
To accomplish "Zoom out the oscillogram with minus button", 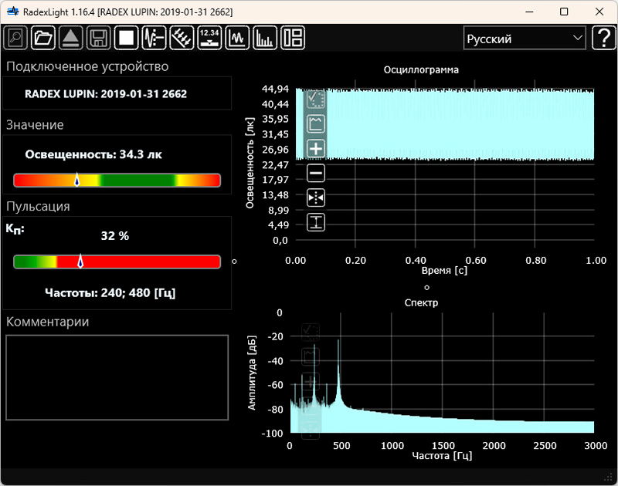I will [x=316, y=173].
